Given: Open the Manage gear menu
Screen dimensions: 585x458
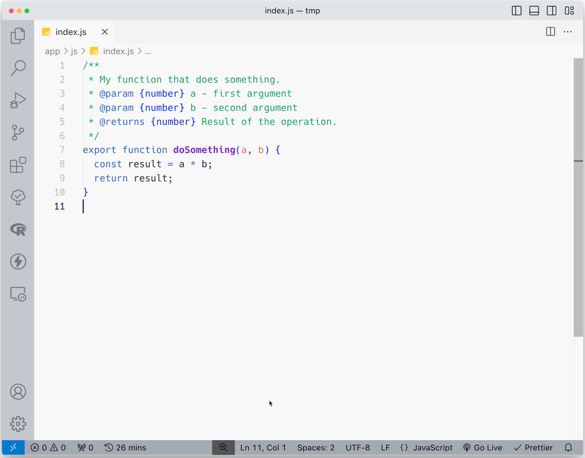Looking at the screenshot, I should pyautogui.click(x=18, y=424).
